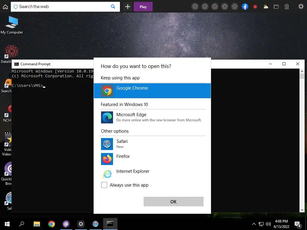Click the red ladybug icon
The width and height of the screenshot is (307, 230).
255,7
